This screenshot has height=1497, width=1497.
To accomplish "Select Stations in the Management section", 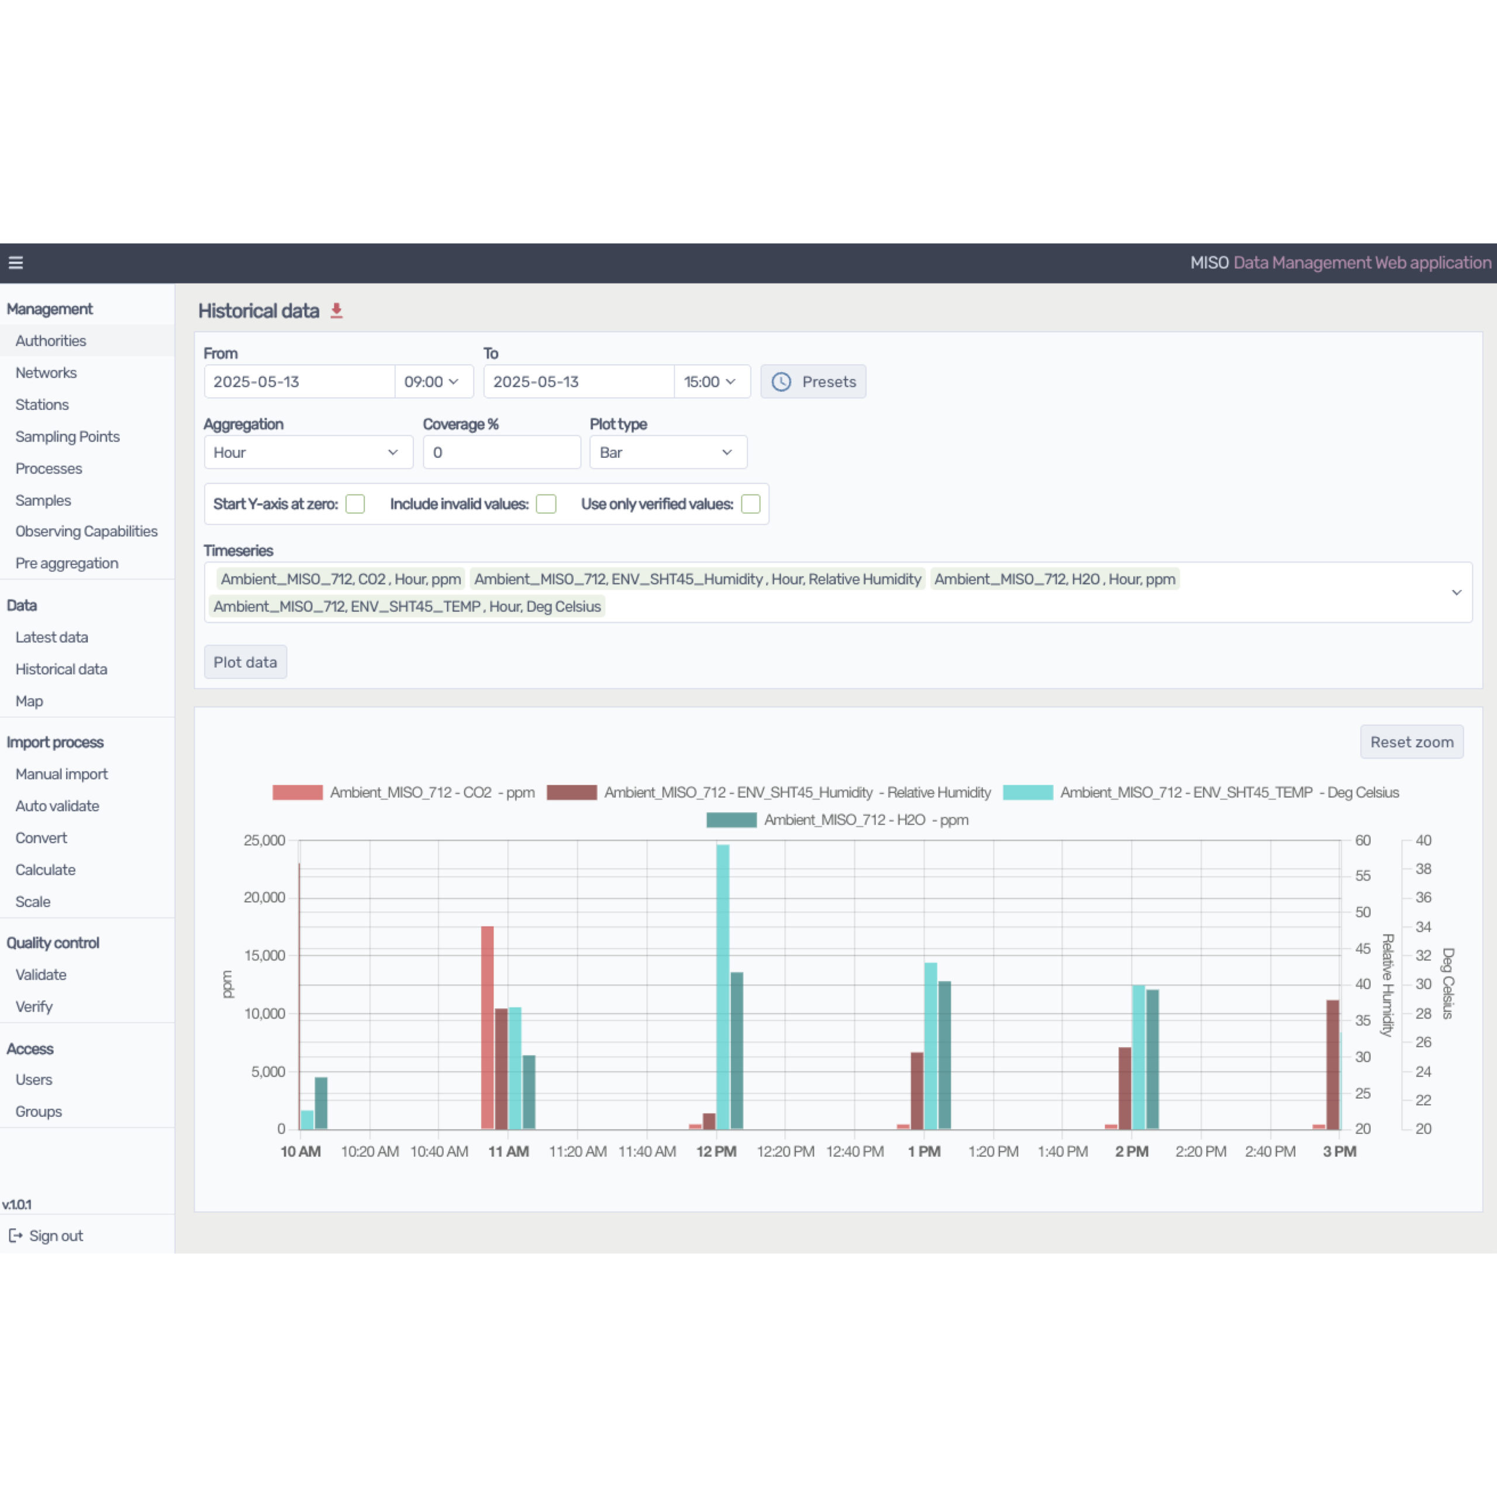I will tap(42, 405).
